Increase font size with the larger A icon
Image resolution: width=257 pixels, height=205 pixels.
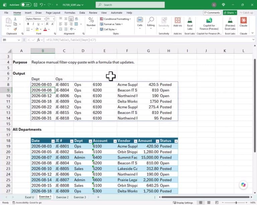click(47, 24)
